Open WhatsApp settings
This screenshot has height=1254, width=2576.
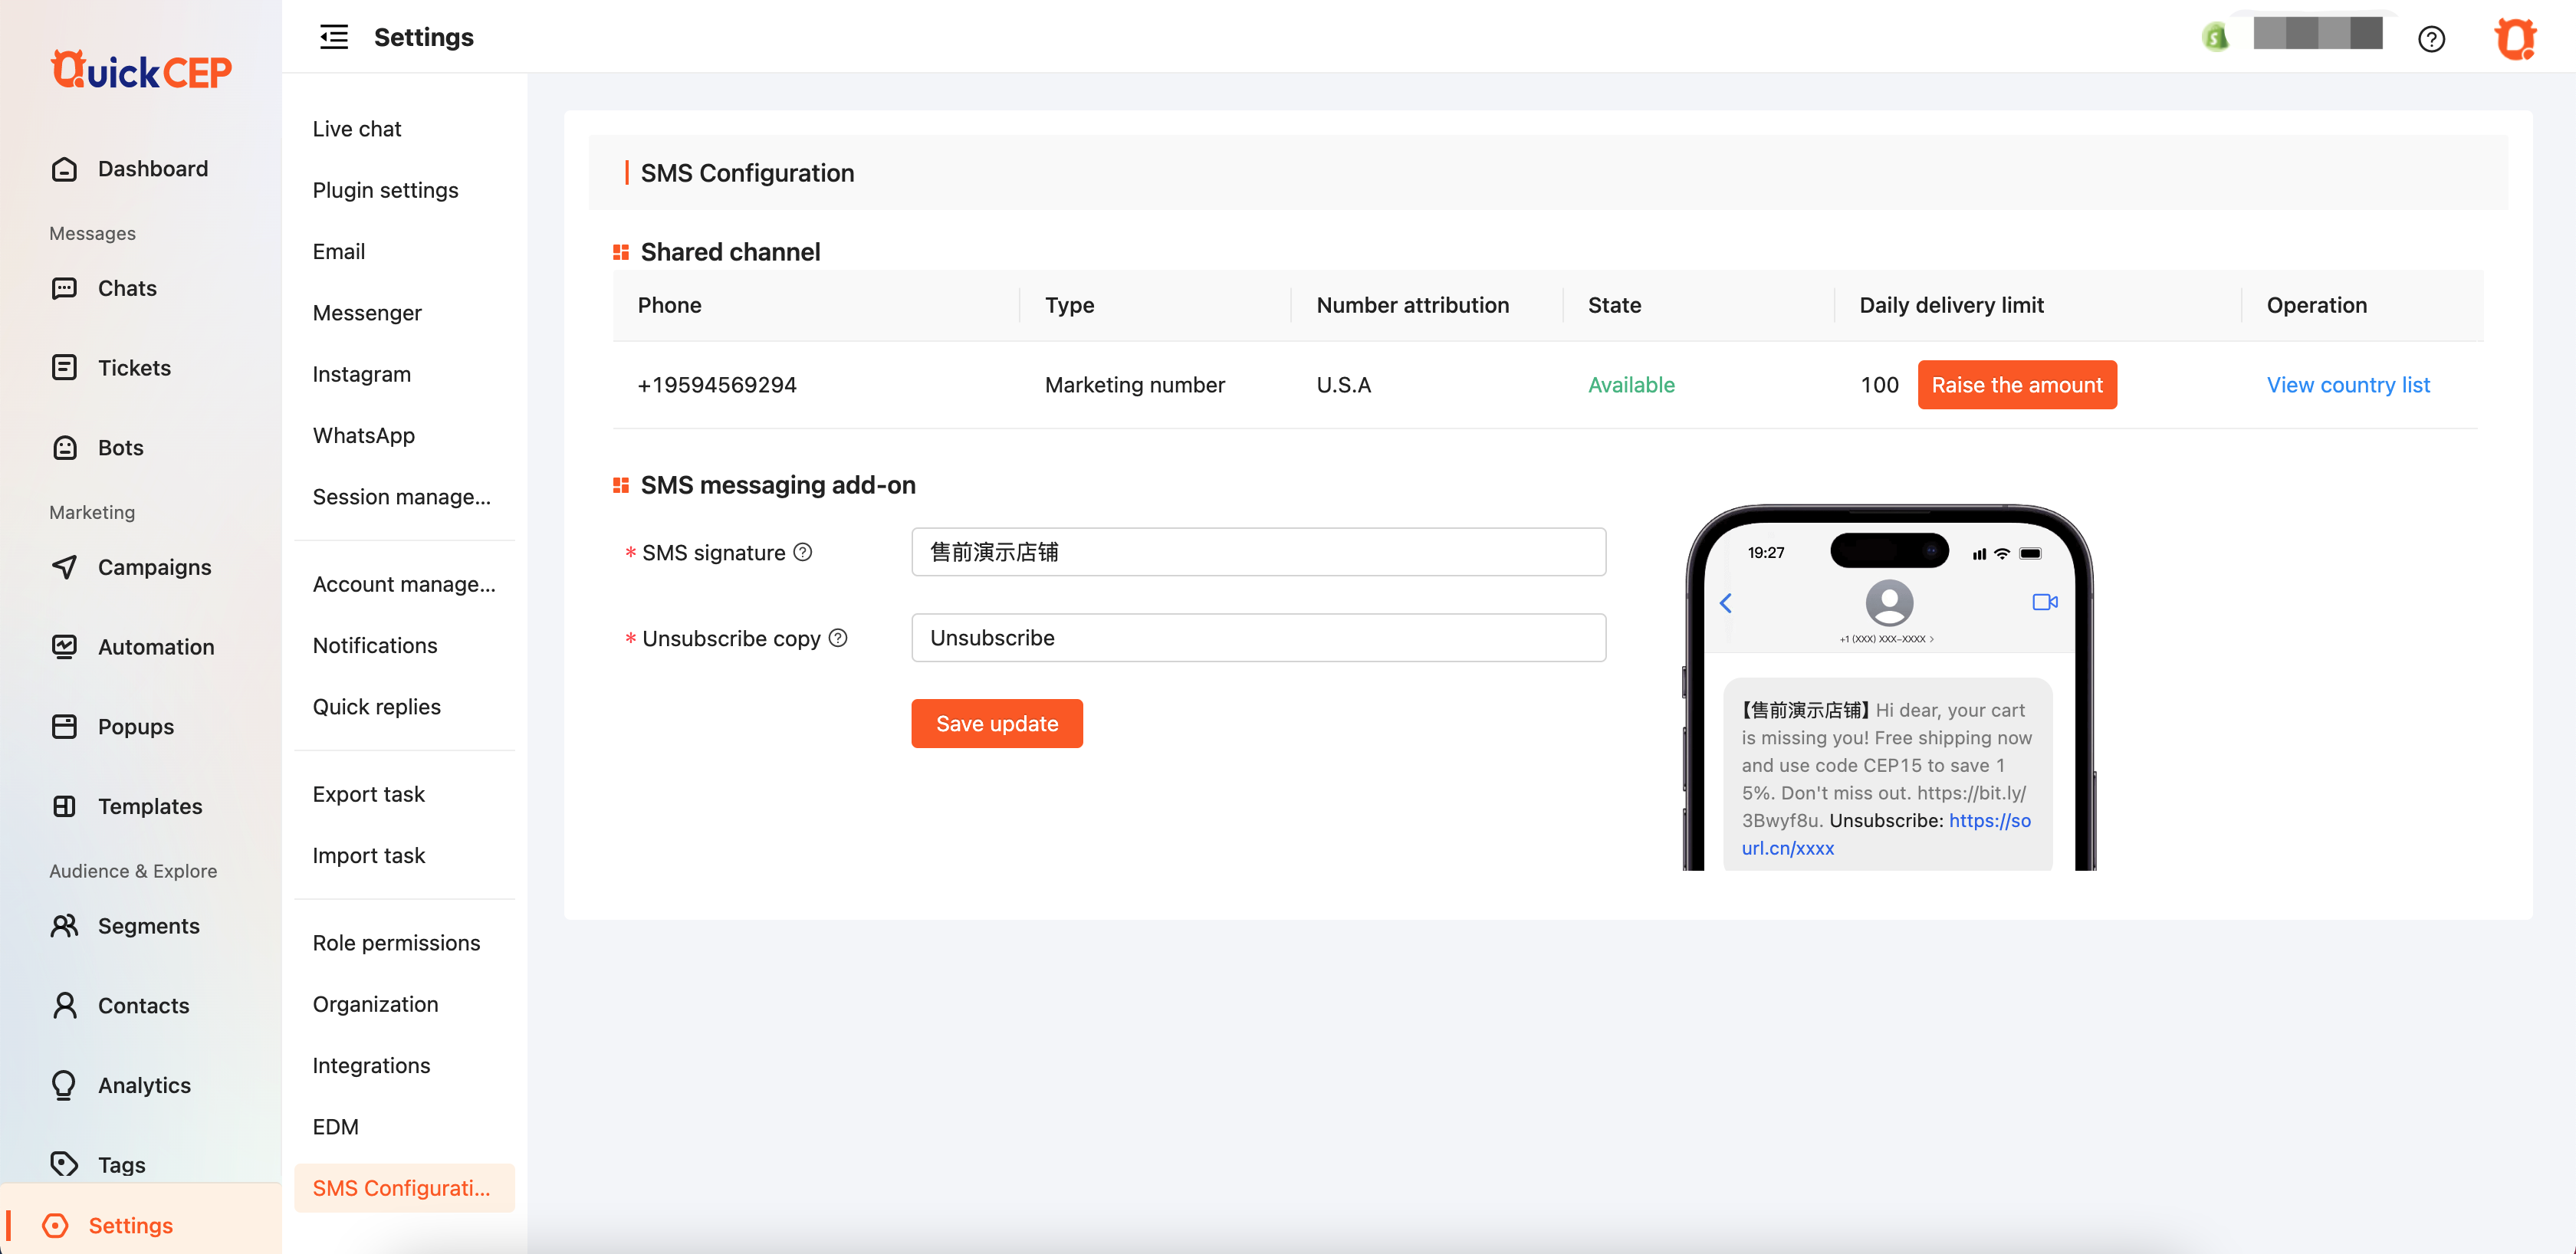coord(364,435)
